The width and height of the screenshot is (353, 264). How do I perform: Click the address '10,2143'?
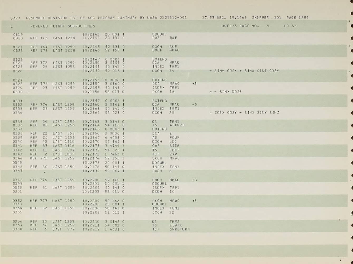point(91,34)
